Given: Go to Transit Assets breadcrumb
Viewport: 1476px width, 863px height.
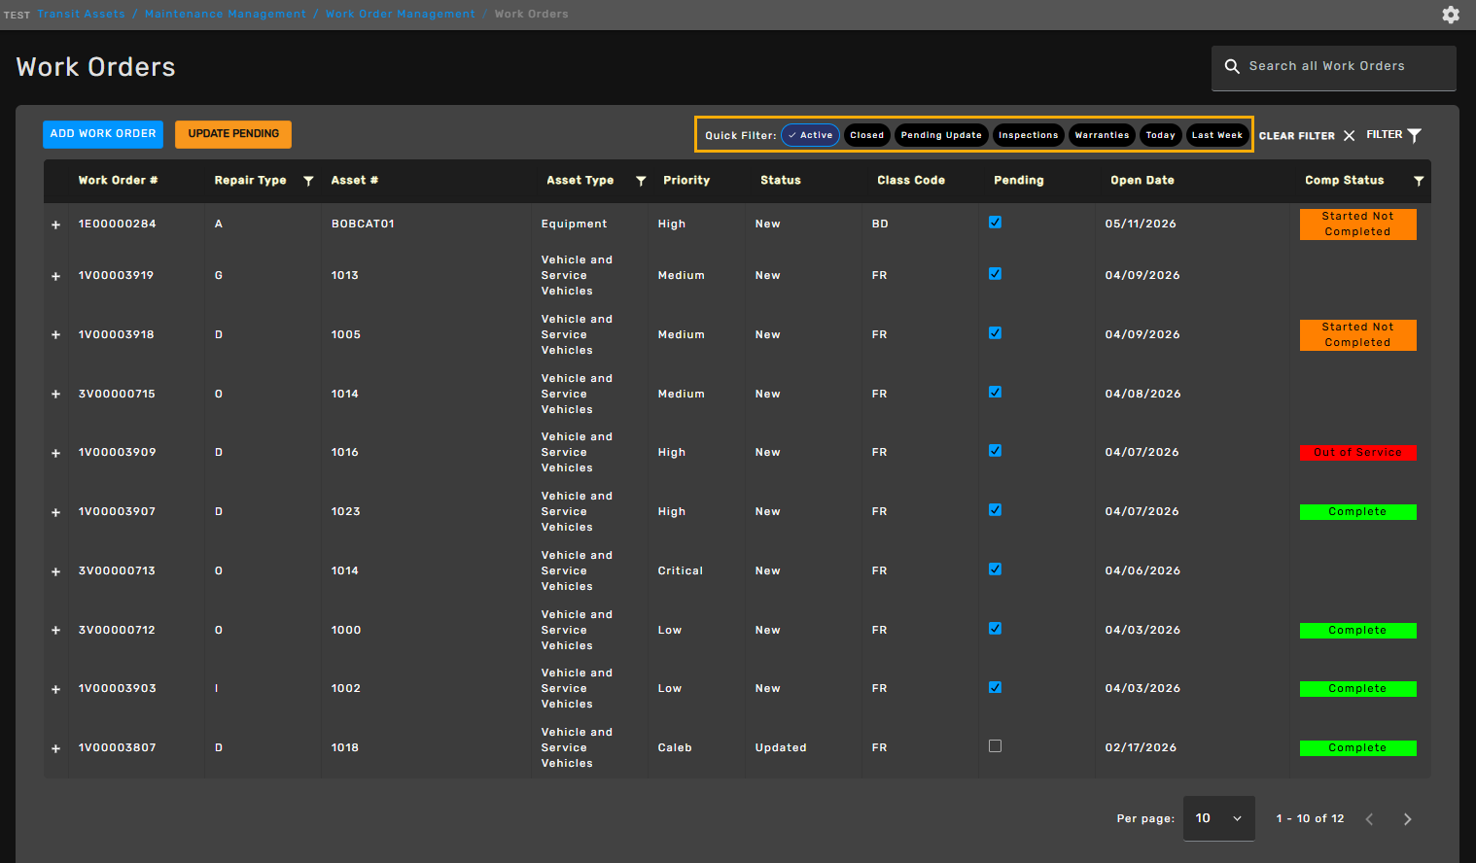Looking at the screenshot, I should 81,15.
